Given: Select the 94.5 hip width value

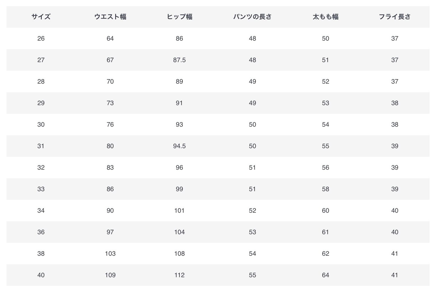Looking at the screenshot, I should 179,146.
